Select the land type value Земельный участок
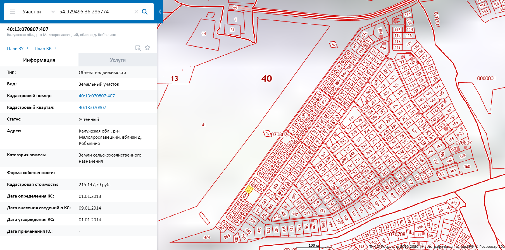 (99, 84)
